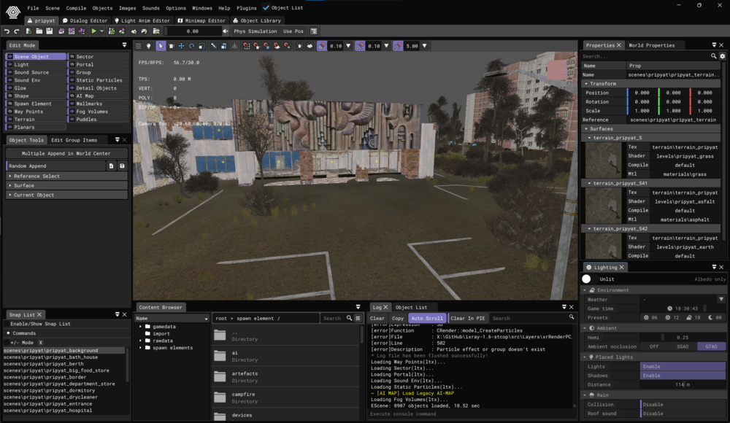The image size is (730, 423).
Task: Click the Content Browser list view icon
Action: pos(358,318)
